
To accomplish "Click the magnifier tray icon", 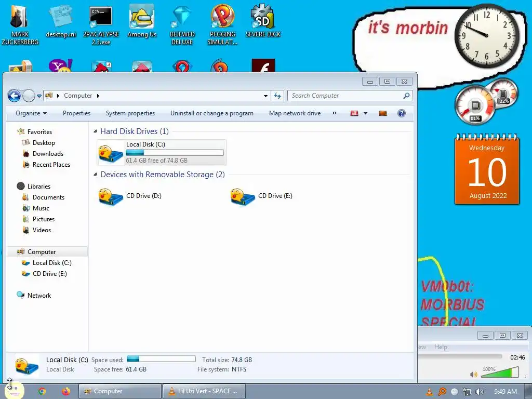I will click(442, 392).
